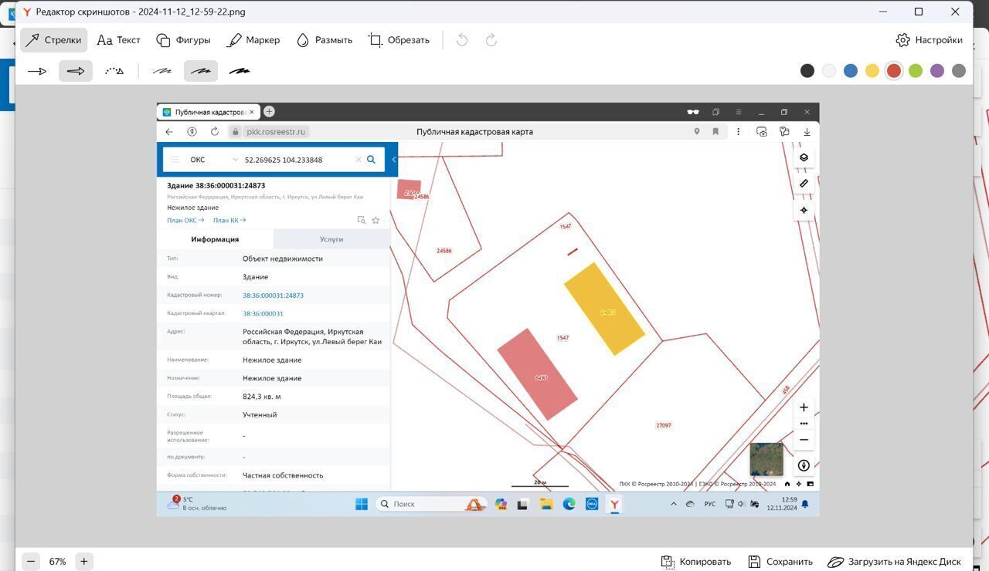Viewport: 989px width, 571px height.
Task: Pick the thickest stroke thickness
Action: click(240, 71)
